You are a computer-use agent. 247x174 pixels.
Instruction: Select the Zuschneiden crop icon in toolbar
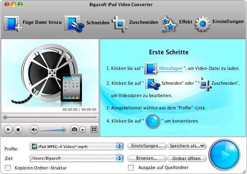[120, 24]
